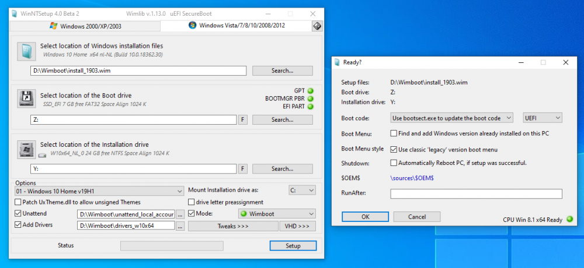
Task: Click the Boot drive floppy icon
Action: (x=26, y=98)
